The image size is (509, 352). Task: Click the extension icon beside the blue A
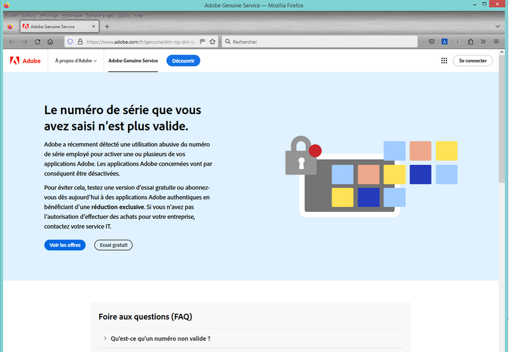click(x=457, y=41)
